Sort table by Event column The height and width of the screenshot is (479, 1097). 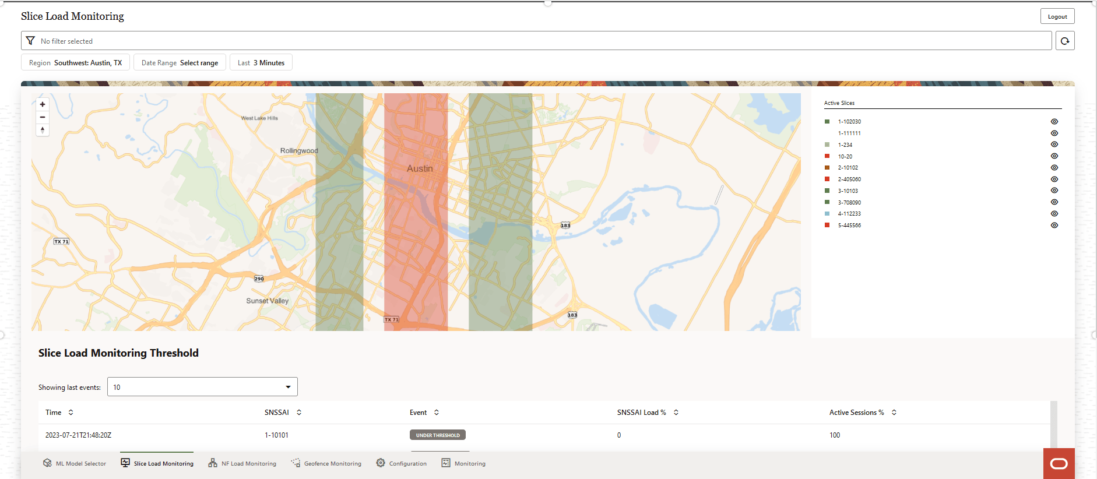coord(437,413)
